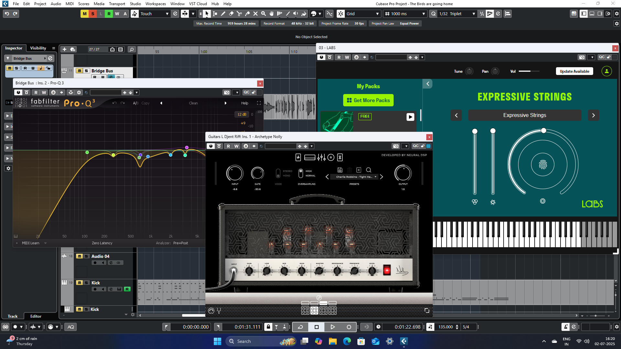Click Pro-Q 3 Help button
This screenshot has height=349, width=621.
point(245,103)
